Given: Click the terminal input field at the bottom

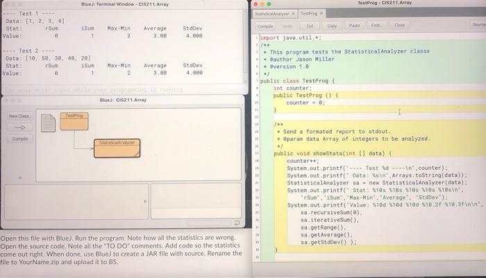Looking at the screenshot, I should click(x=124, y=89).
